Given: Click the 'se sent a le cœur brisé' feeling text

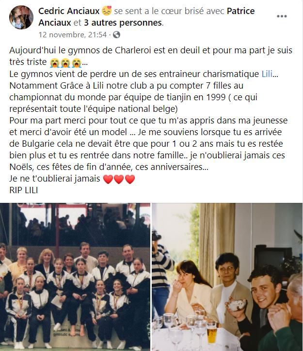Looking at the screenshot, I should coord(169,11).
